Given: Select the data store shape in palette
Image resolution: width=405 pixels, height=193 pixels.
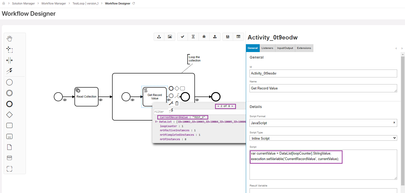Looking at the screenshot, I should (x=9, y=158).
